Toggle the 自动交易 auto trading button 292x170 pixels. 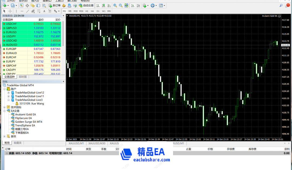pyautogui.click(x=86, y=6)
